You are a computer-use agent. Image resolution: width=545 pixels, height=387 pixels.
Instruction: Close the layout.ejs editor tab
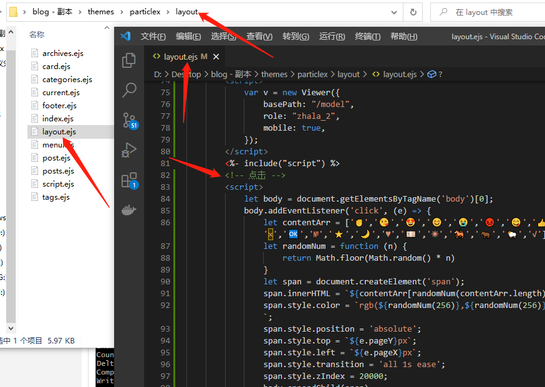[x=216, y=57]
